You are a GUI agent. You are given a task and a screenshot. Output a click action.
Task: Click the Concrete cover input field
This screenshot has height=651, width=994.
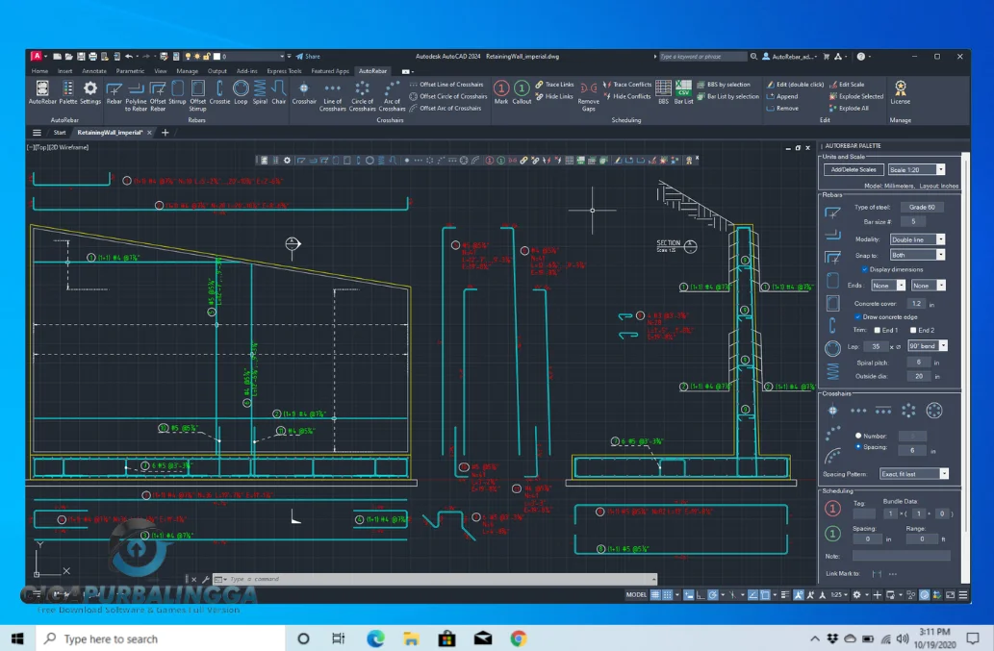[x=916, y=303]
